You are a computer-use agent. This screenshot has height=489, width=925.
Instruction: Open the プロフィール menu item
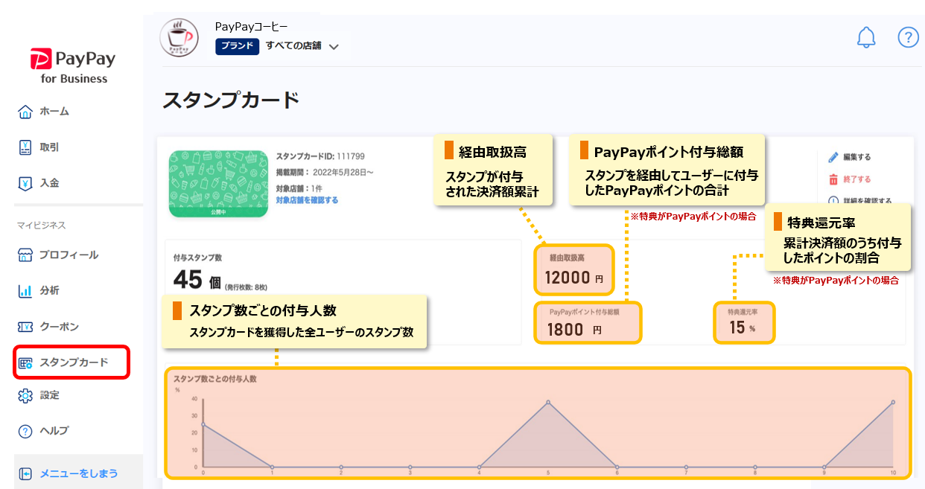click(x=69, y=255)
